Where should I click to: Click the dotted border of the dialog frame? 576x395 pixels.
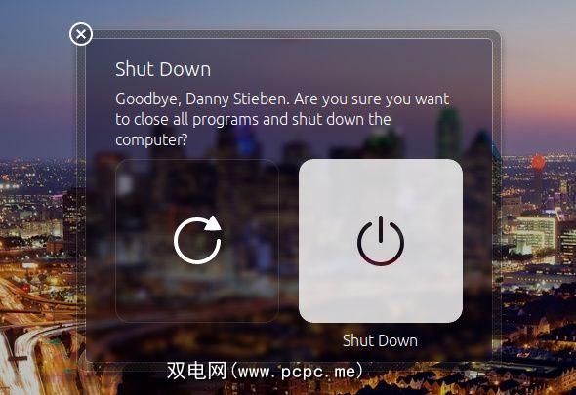294,34
